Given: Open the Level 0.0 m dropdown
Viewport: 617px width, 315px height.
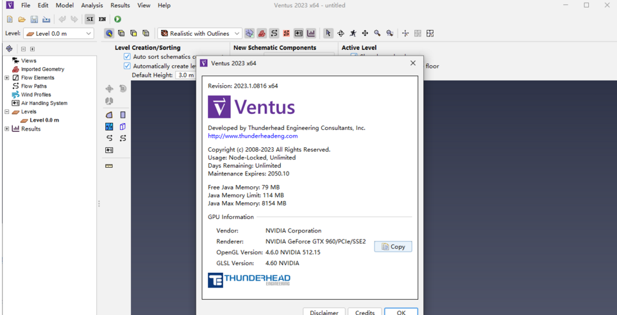Looking at the screenshot, I should click(58, 34).
